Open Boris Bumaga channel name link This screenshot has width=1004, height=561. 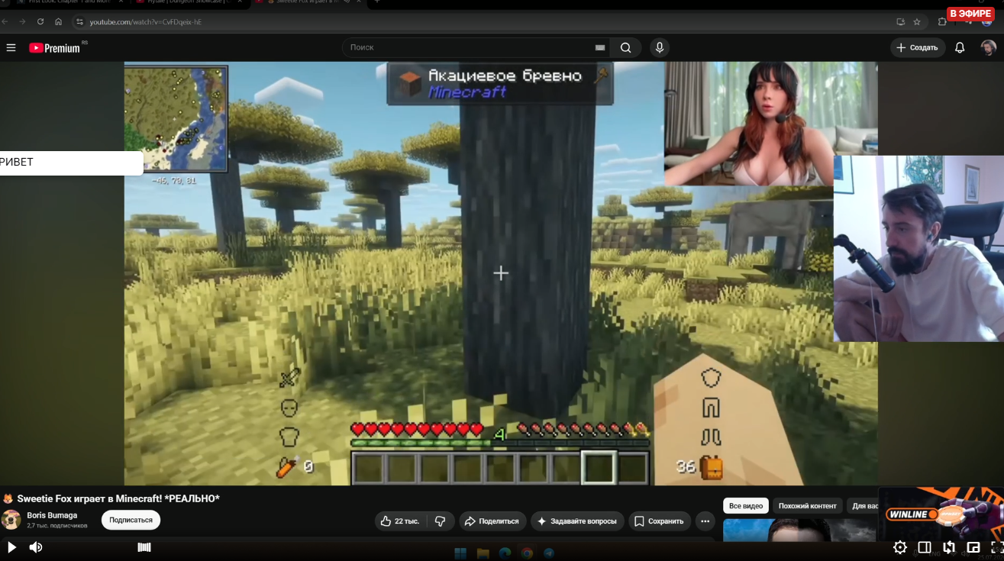point(52,515)
